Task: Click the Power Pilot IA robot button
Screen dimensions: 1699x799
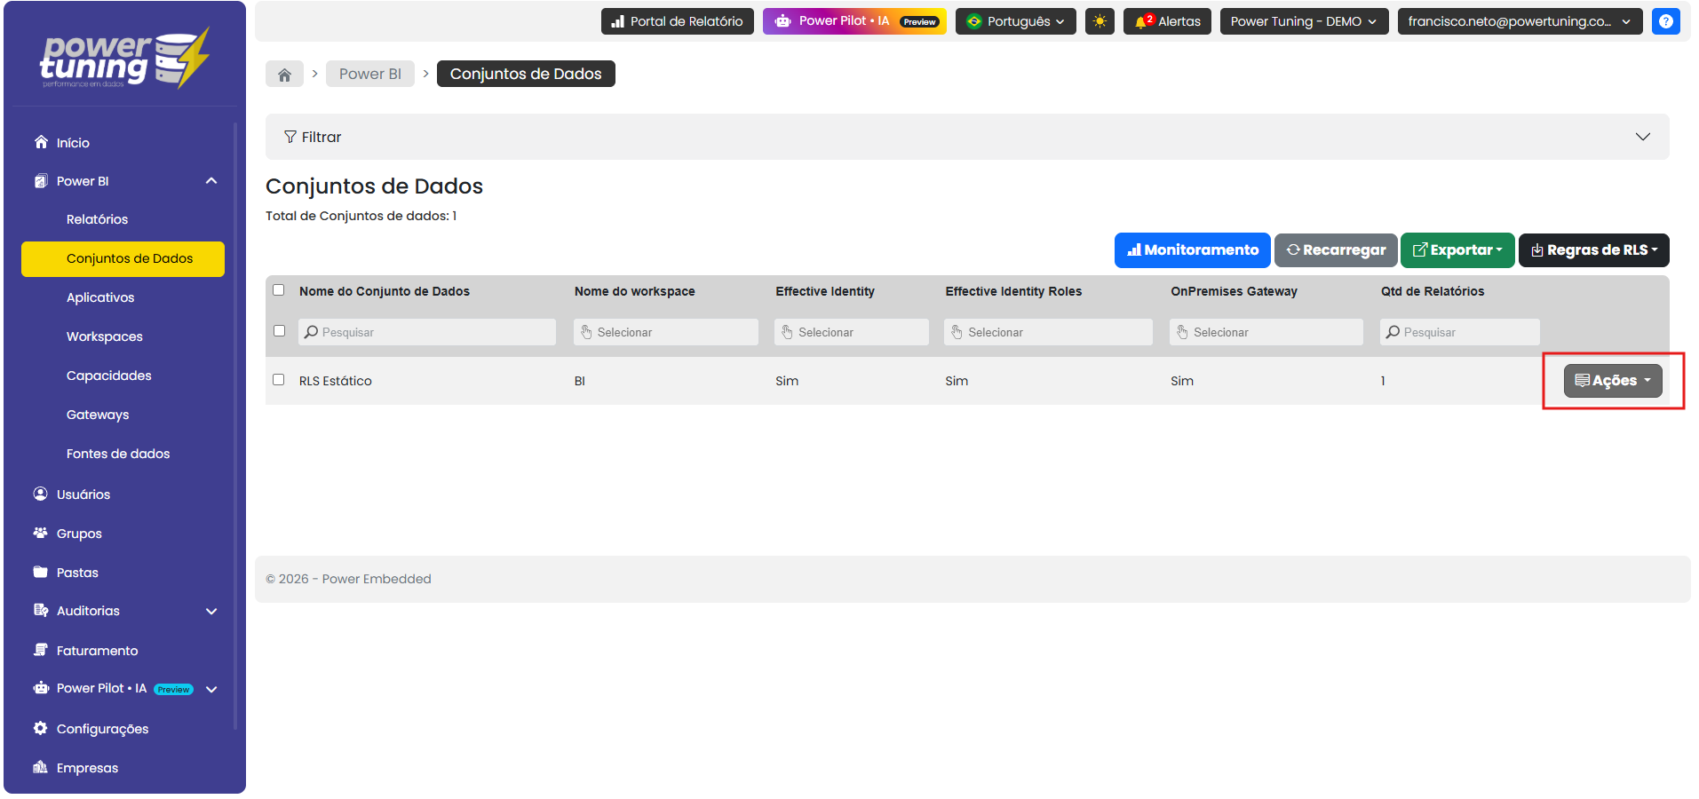Action: (x=853, y=21)
